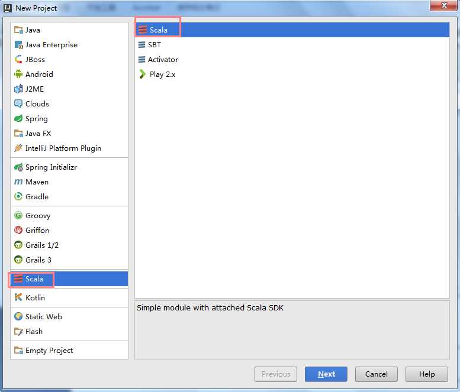Choose Groovy from the list
460x392 pixels.
coord(69,215)
